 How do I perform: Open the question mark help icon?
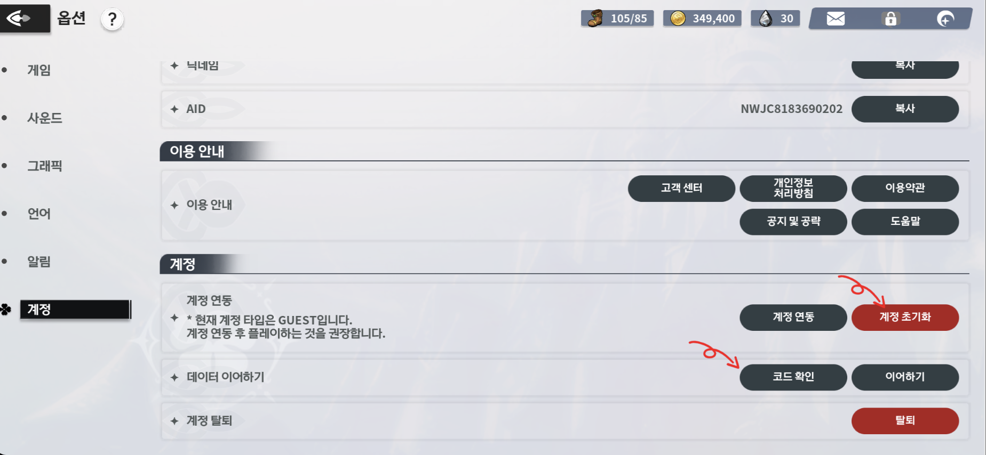tap(112, 20)
